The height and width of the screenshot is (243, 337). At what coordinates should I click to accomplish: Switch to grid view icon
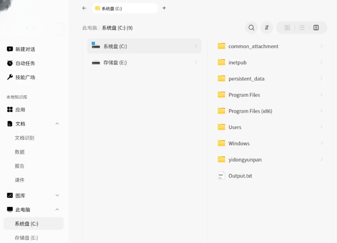pyautogui.click(x=287, y=28)
